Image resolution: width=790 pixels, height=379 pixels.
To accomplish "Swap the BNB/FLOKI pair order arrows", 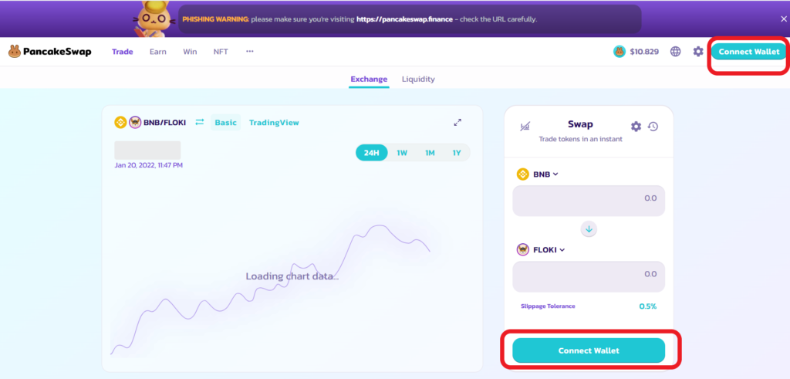I will pos(200,122).
